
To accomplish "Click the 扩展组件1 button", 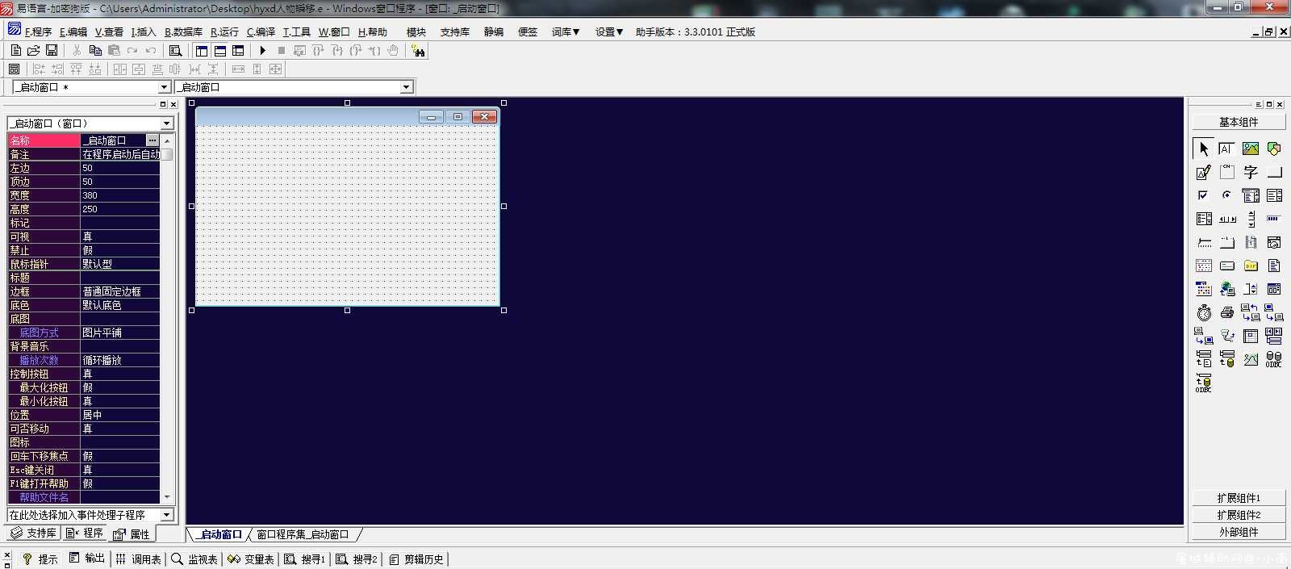I will click(x=1239, y=498).
